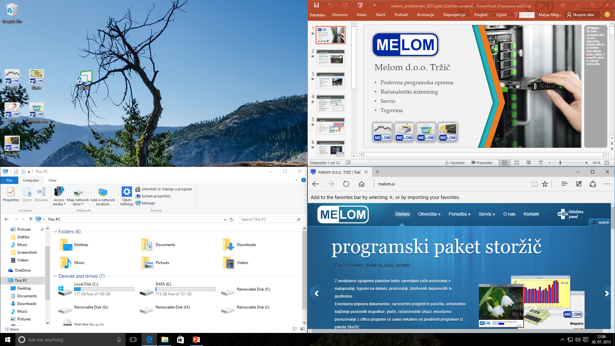
Task: Toggle Opombe notes pane in PowerPoint
Action: tap(455, 163)
